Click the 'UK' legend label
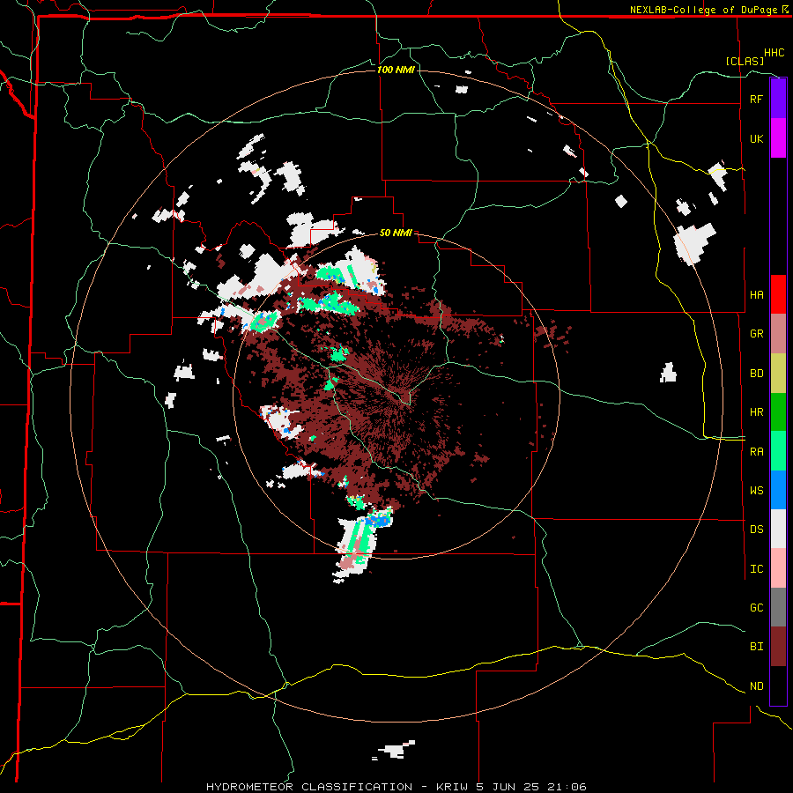Viewport: 793px width, 793px height. click(x=756, y=139)
